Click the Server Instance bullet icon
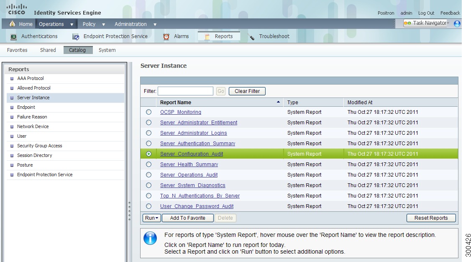471x262 pixels. [12, 98]
